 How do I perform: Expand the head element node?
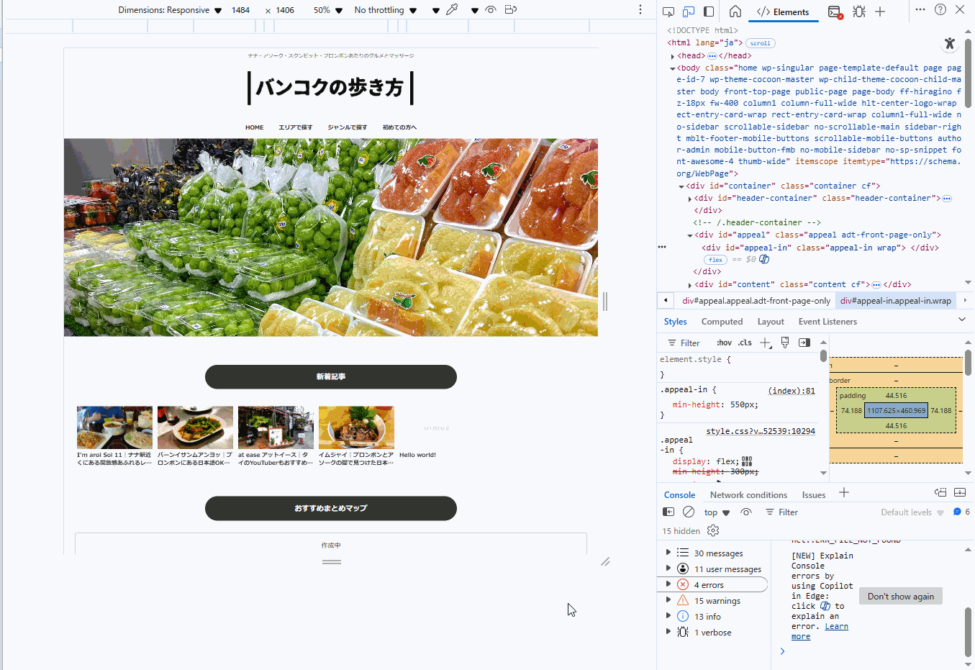[x=673, y=56]
